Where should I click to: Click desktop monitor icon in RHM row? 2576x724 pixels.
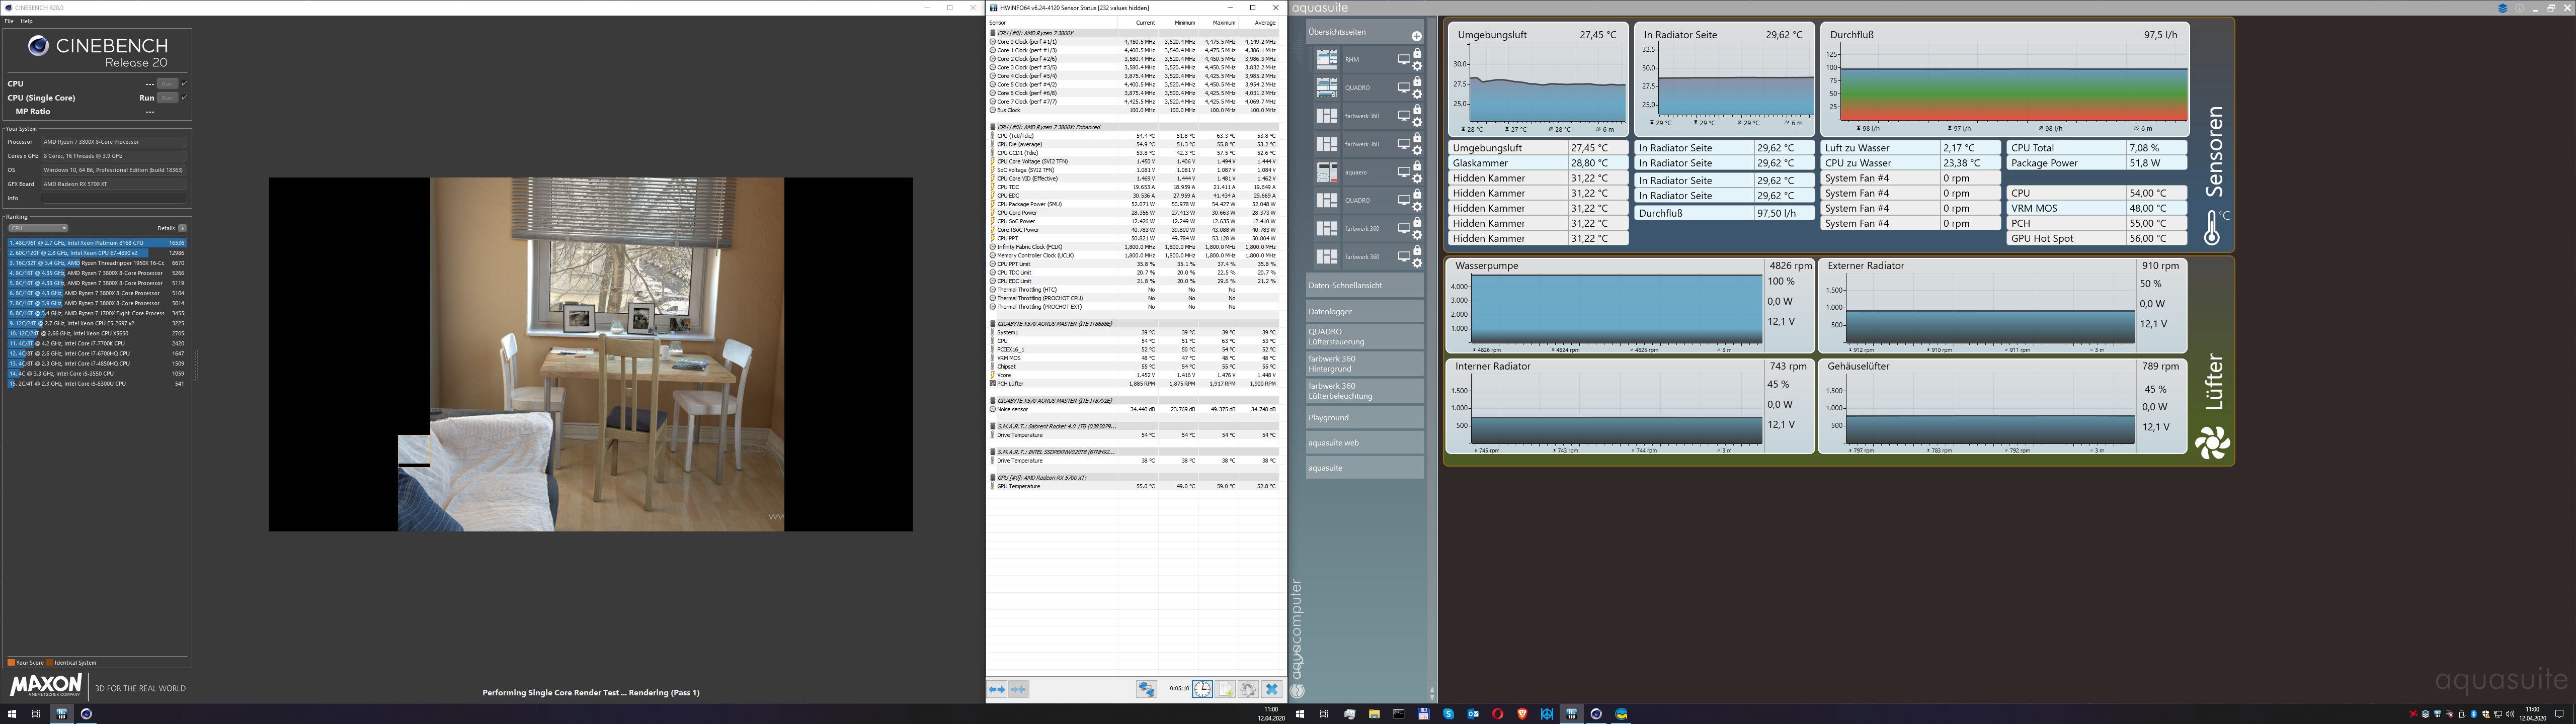pos(1403,60)
